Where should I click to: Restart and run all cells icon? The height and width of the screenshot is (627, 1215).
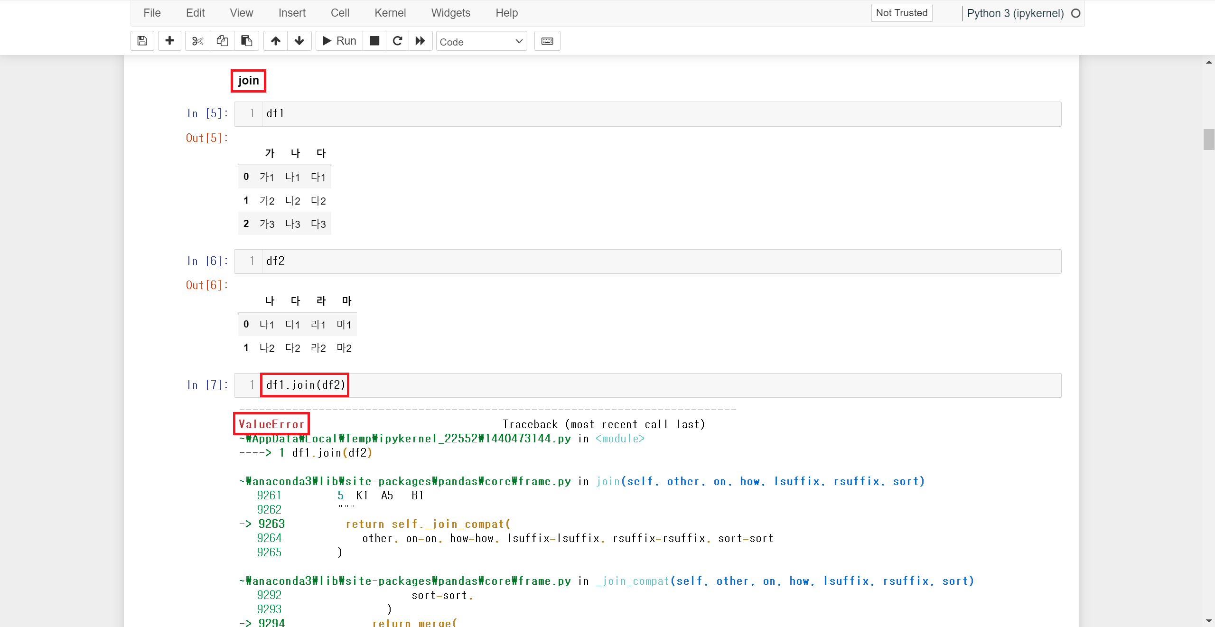[x=421, y=41]
